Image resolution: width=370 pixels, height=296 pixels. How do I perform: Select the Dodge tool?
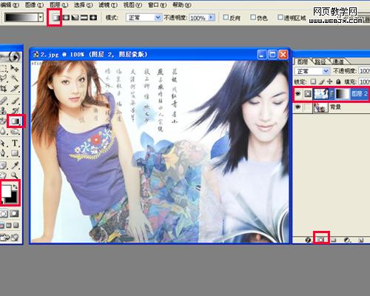pyautogui.click(x=15, y=131)
